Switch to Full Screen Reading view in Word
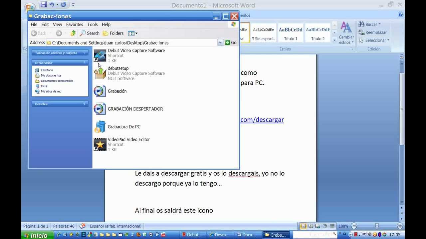The image size is (426, 239). [x=311, y=226]
